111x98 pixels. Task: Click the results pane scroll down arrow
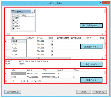coord(105,78)
